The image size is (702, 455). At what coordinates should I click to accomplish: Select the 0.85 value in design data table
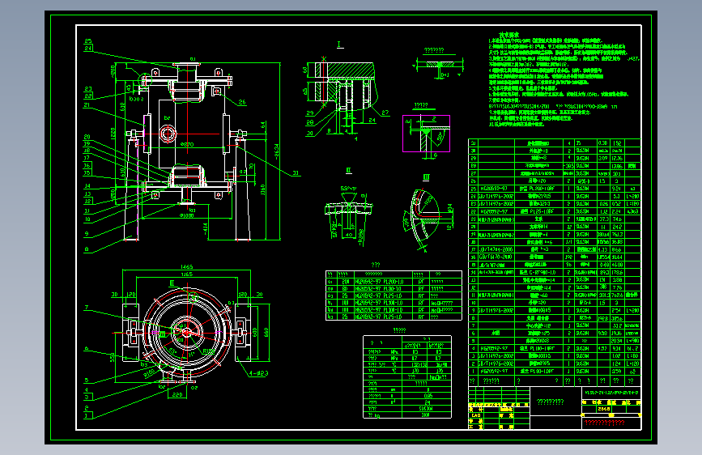click(x=428, y=396)
